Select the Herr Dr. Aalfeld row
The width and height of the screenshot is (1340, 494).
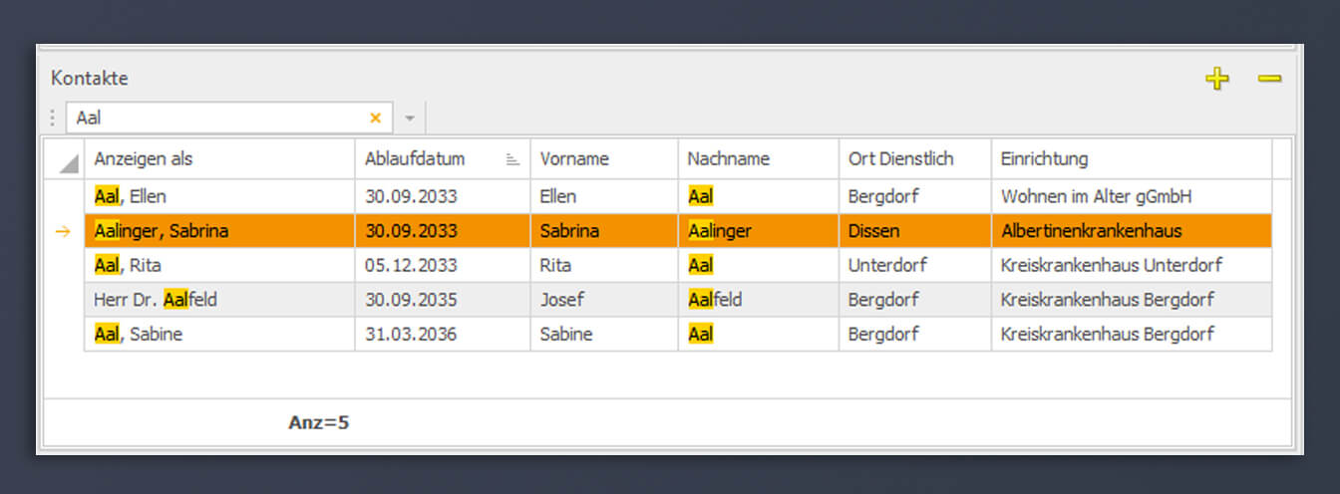coord(678,300)
